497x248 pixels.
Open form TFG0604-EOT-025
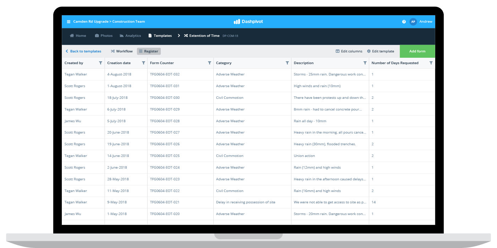tap(165, 156)
